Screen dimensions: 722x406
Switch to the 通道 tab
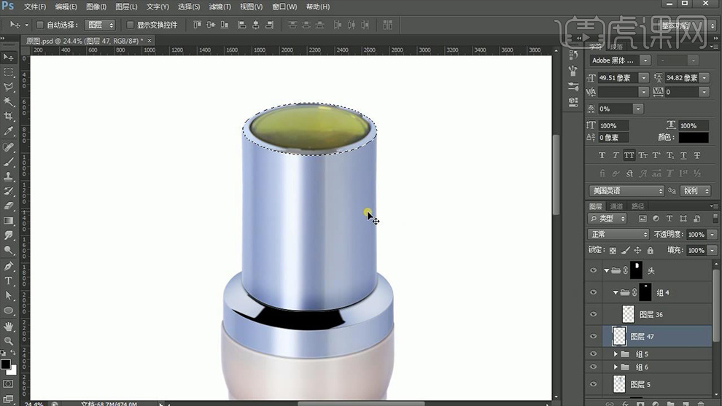coord(616,206)
